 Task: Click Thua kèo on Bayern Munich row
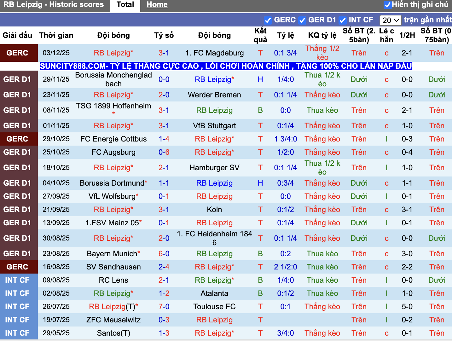[322, 254]
